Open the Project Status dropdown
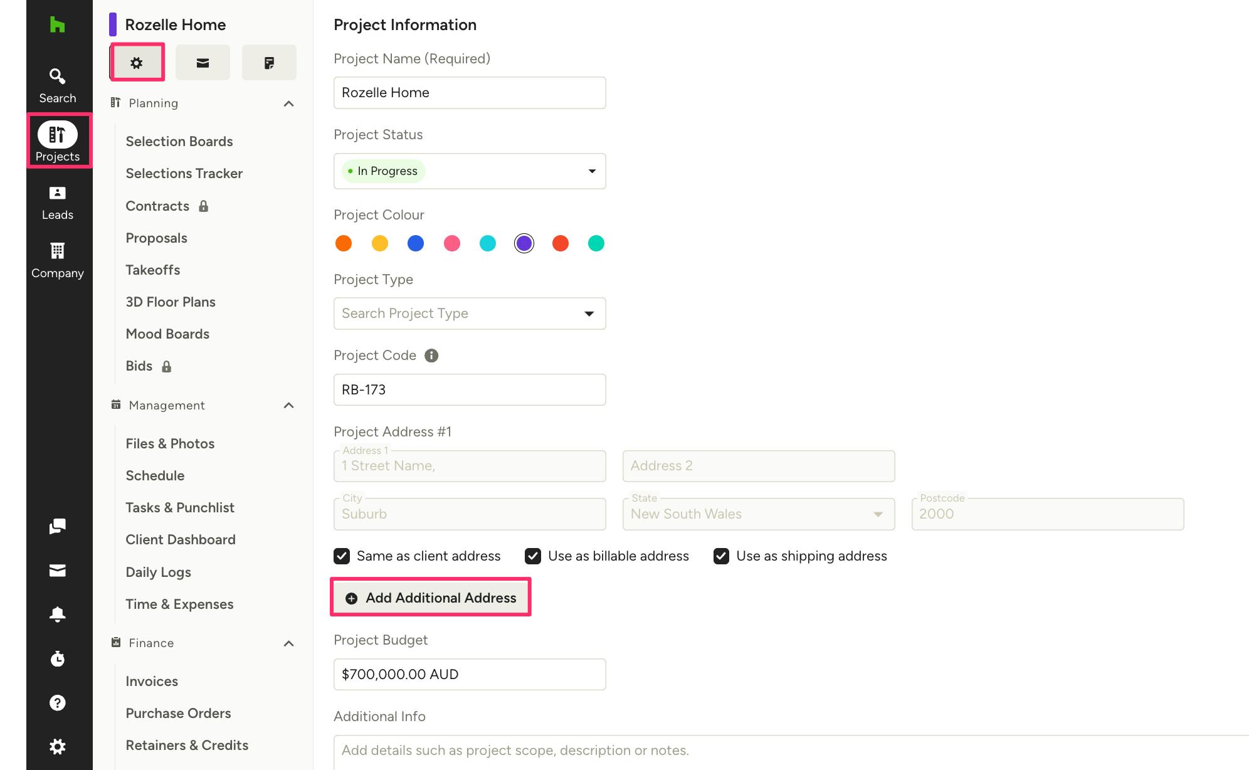Screen dimensions: 1249x770 coord(470,171)
